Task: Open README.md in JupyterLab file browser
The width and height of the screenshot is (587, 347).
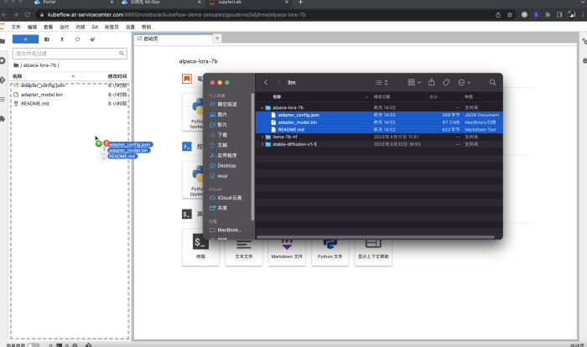Action: 35,103
